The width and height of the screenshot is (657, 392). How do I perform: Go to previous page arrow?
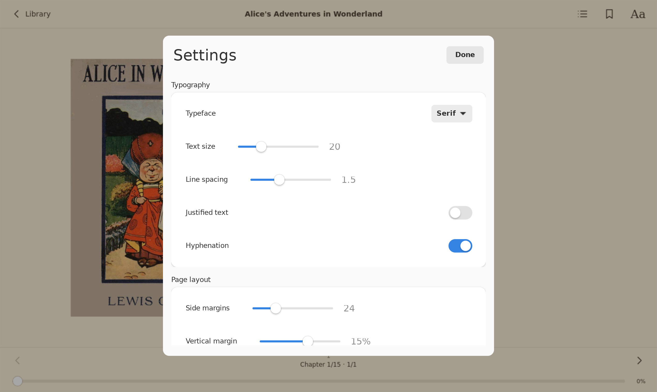click(x=18, y=360)
